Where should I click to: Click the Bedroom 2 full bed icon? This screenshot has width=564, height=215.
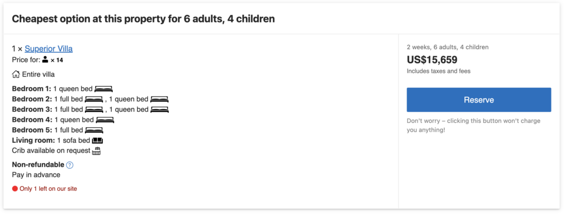[x=94, y=99]
